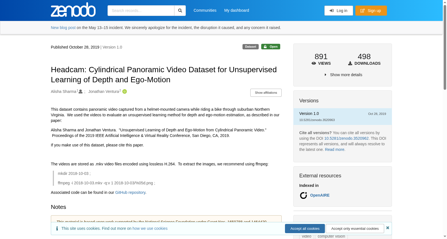Dismiss the cookie banner with X
This screenshot has height=239, width=447.
(387, 228)
